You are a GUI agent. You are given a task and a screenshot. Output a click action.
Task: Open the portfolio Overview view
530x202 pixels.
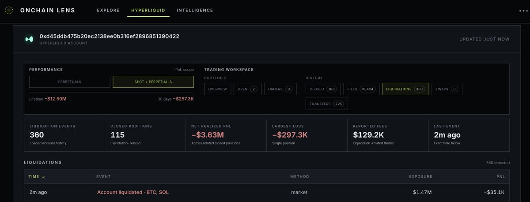click(x=217, y=89)
